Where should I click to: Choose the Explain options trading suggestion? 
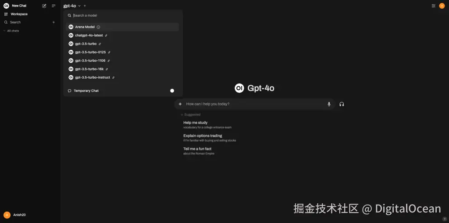coord(210,138)
